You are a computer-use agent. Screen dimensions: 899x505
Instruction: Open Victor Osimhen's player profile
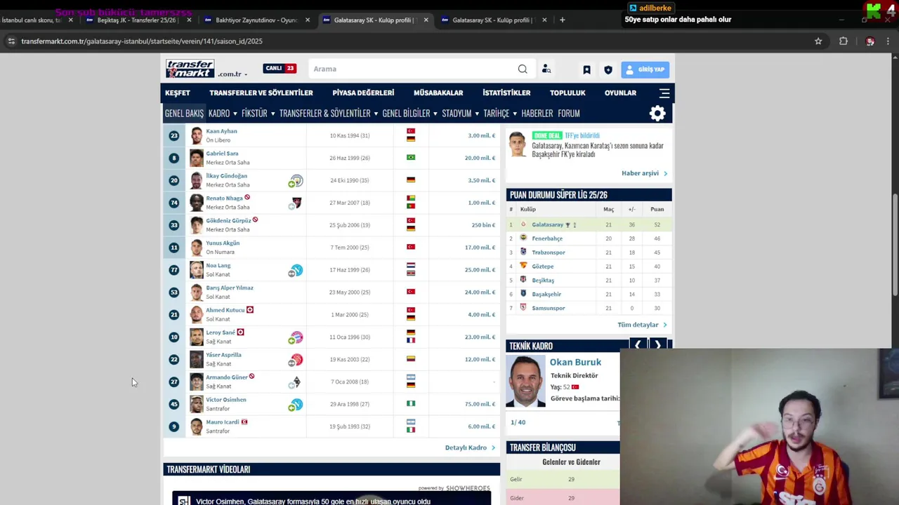click(225, 400)
